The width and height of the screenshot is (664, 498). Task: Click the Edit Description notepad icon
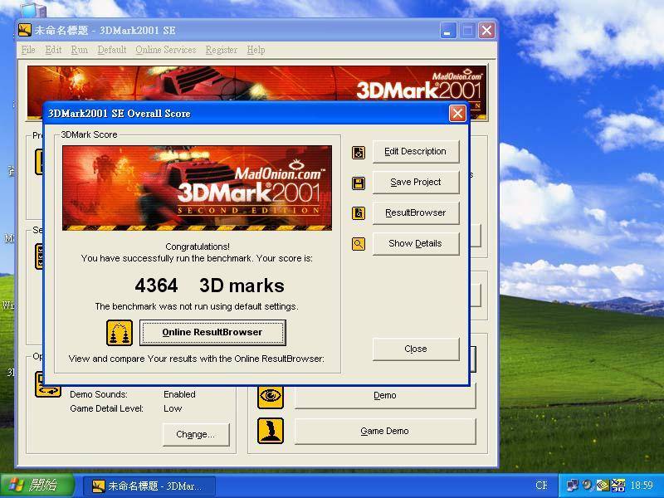click(x=359, y=153)
